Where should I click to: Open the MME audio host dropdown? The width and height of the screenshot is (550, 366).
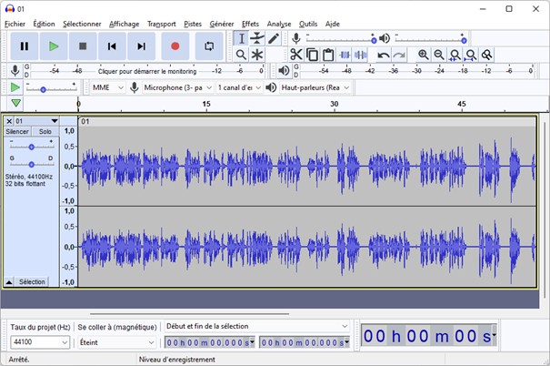pos(106,87)
